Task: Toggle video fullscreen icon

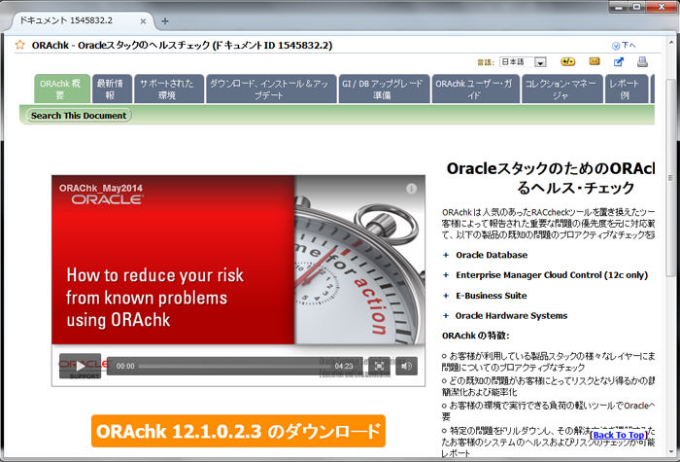Action: pos(379,366)
